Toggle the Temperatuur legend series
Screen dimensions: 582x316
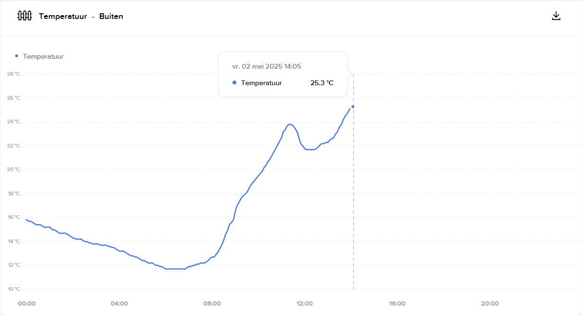click(x=39, y=56)
